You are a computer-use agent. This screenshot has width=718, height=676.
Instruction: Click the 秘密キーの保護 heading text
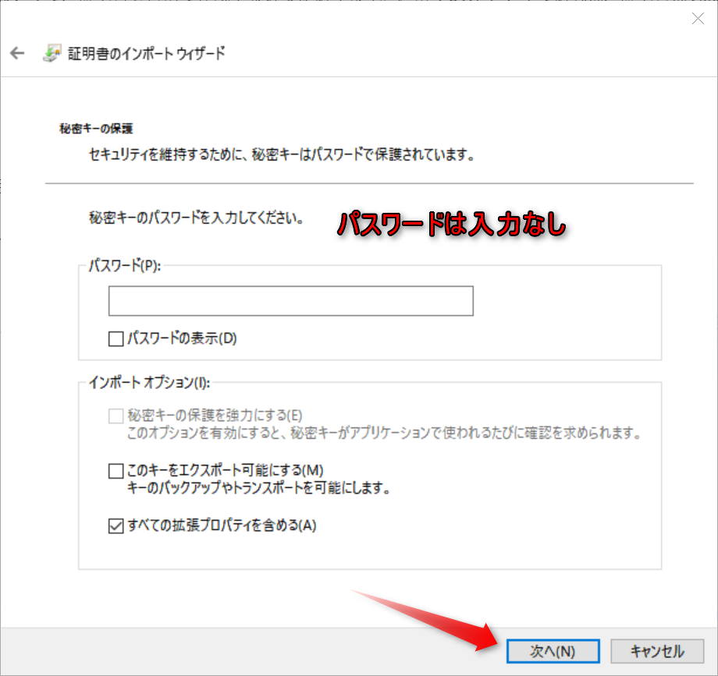96,129
